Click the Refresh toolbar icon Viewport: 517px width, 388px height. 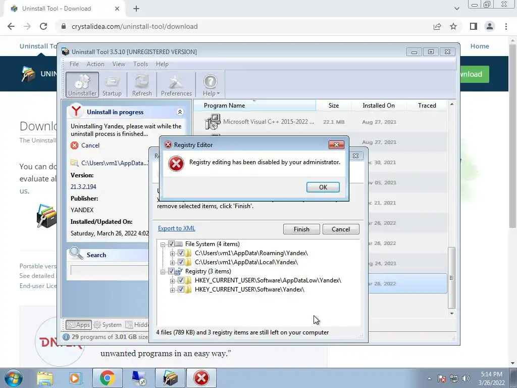coord(142,85)
